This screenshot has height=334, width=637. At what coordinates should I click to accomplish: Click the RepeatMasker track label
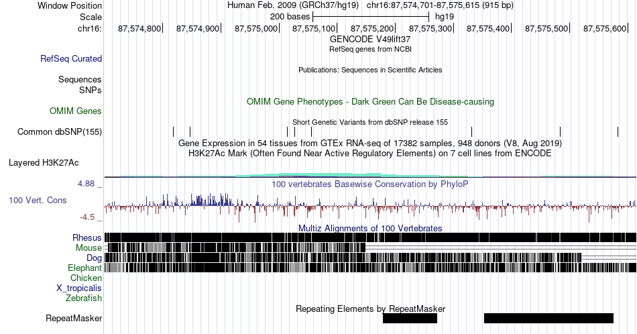point(74,318)
